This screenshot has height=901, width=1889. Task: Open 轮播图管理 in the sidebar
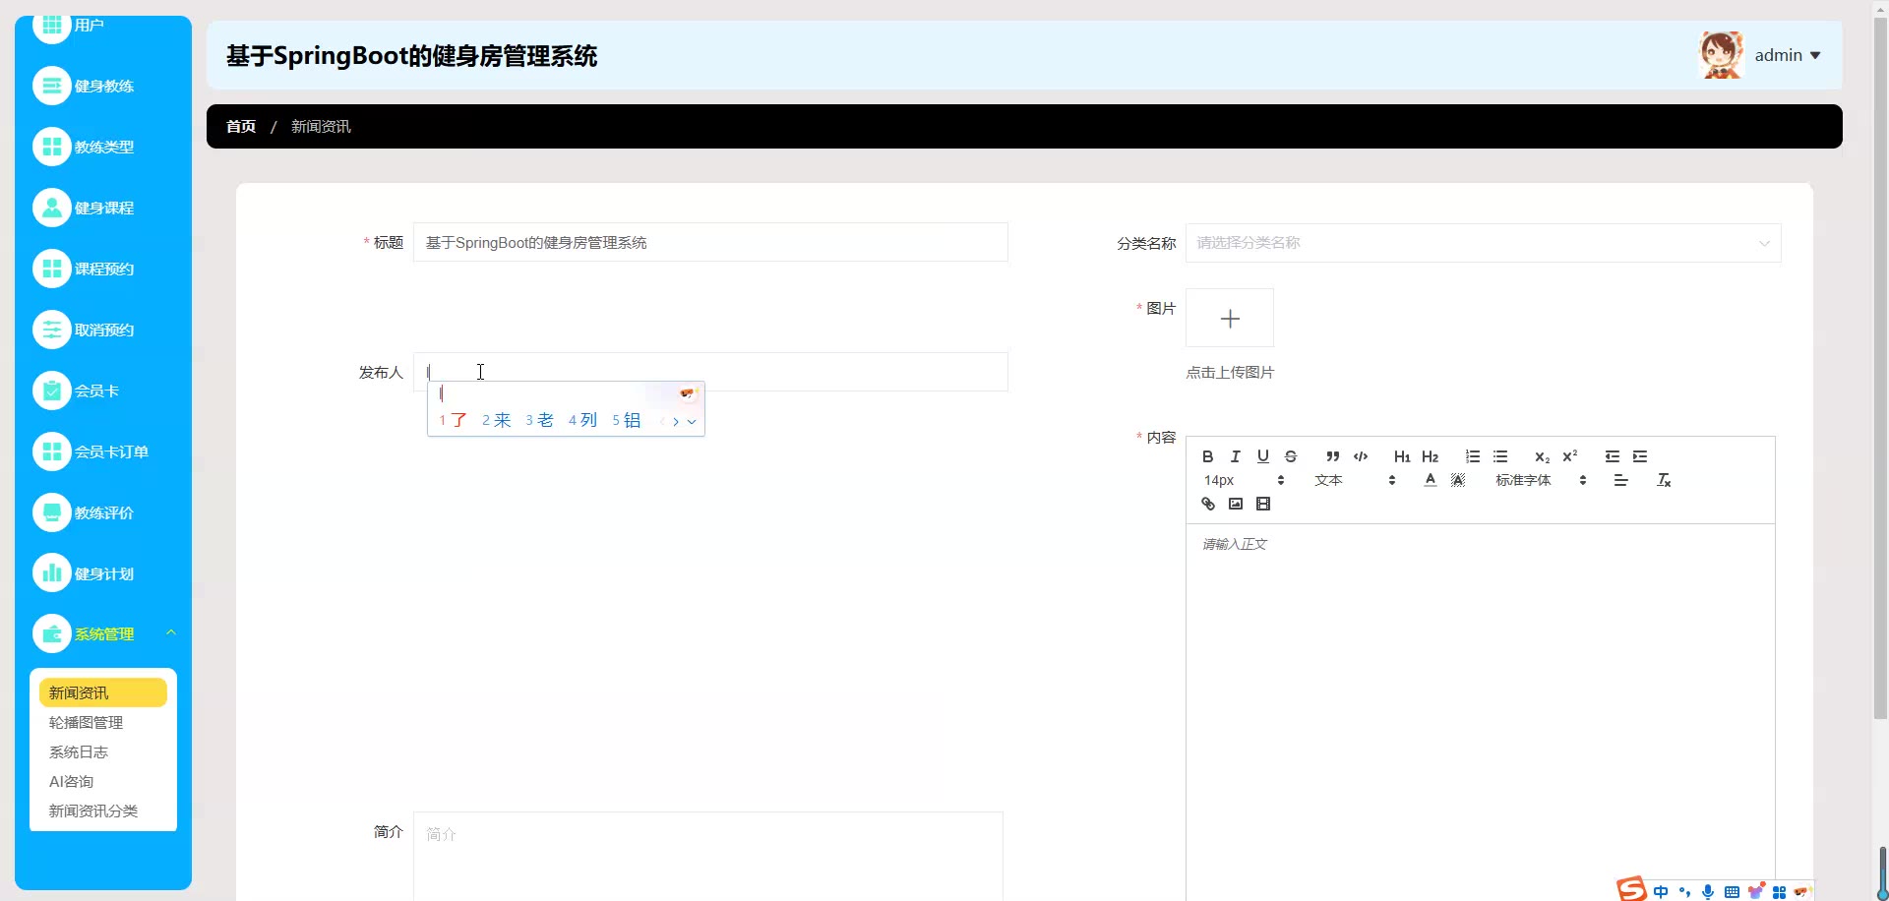pyautogui.click(x=87, y=723)
